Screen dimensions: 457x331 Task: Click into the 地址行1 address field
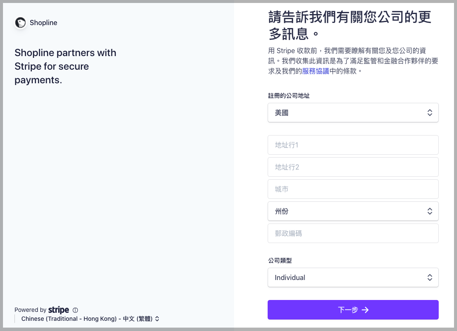click(353, 145)
